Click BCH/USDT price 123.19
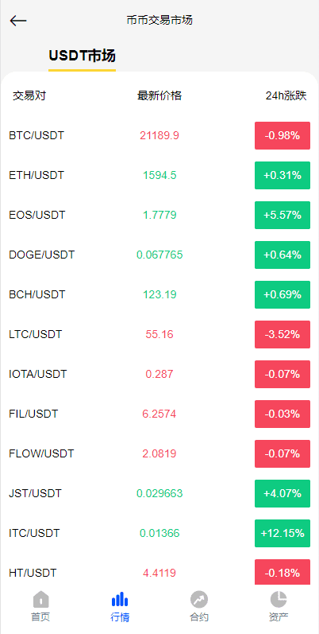The height and width of the screenshot is (634, 319). (159, 294)
